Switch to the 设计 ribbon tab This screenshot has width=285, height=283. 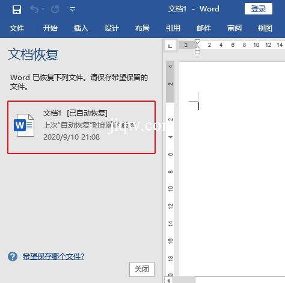coord(111,28)
